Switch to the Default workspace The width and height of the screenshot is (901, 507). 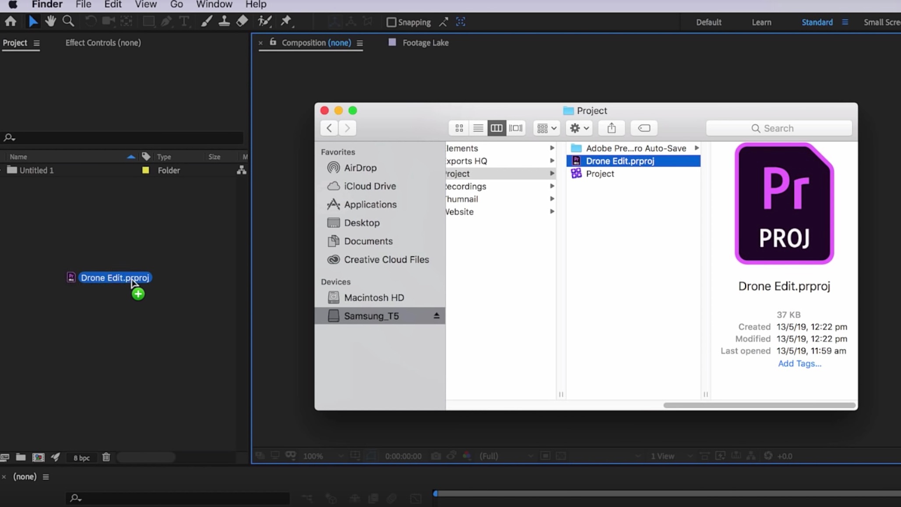click(708, 22)
